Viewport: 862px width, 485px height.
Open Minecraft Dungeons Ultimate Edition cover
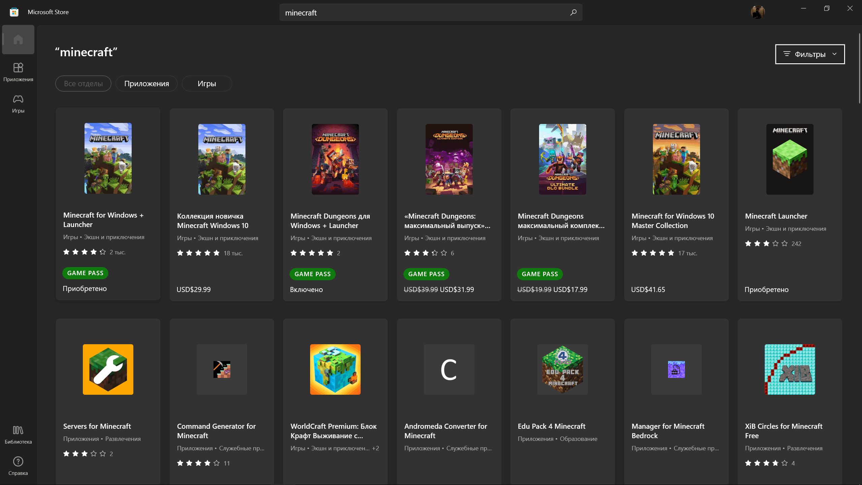449,159
